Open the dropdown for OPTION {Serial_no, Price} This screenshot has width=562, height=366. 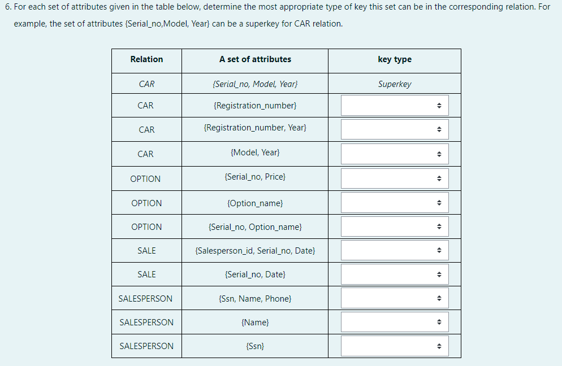(x=394, y=178)
